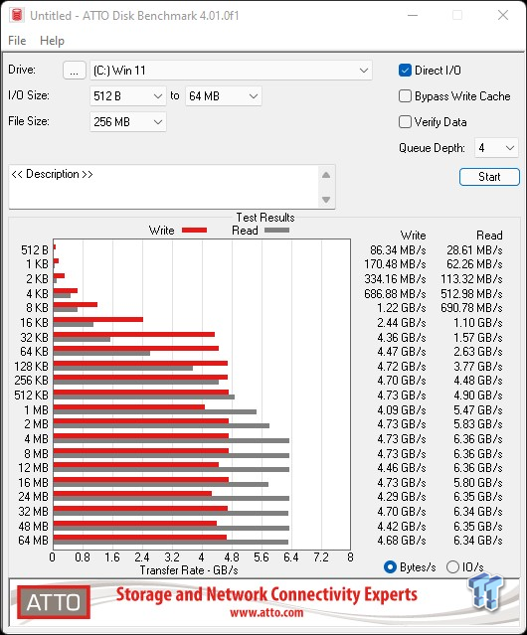Viewport: 527px width, 635px height.
Task: Click the drive browse (...) button
Action: pos(75,71)
